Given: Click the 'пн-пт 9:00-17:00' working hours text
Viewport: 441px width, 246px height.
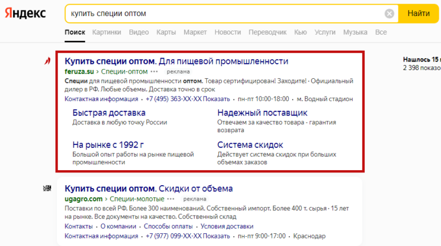Looking at the screenshot, I should point(262,236).
